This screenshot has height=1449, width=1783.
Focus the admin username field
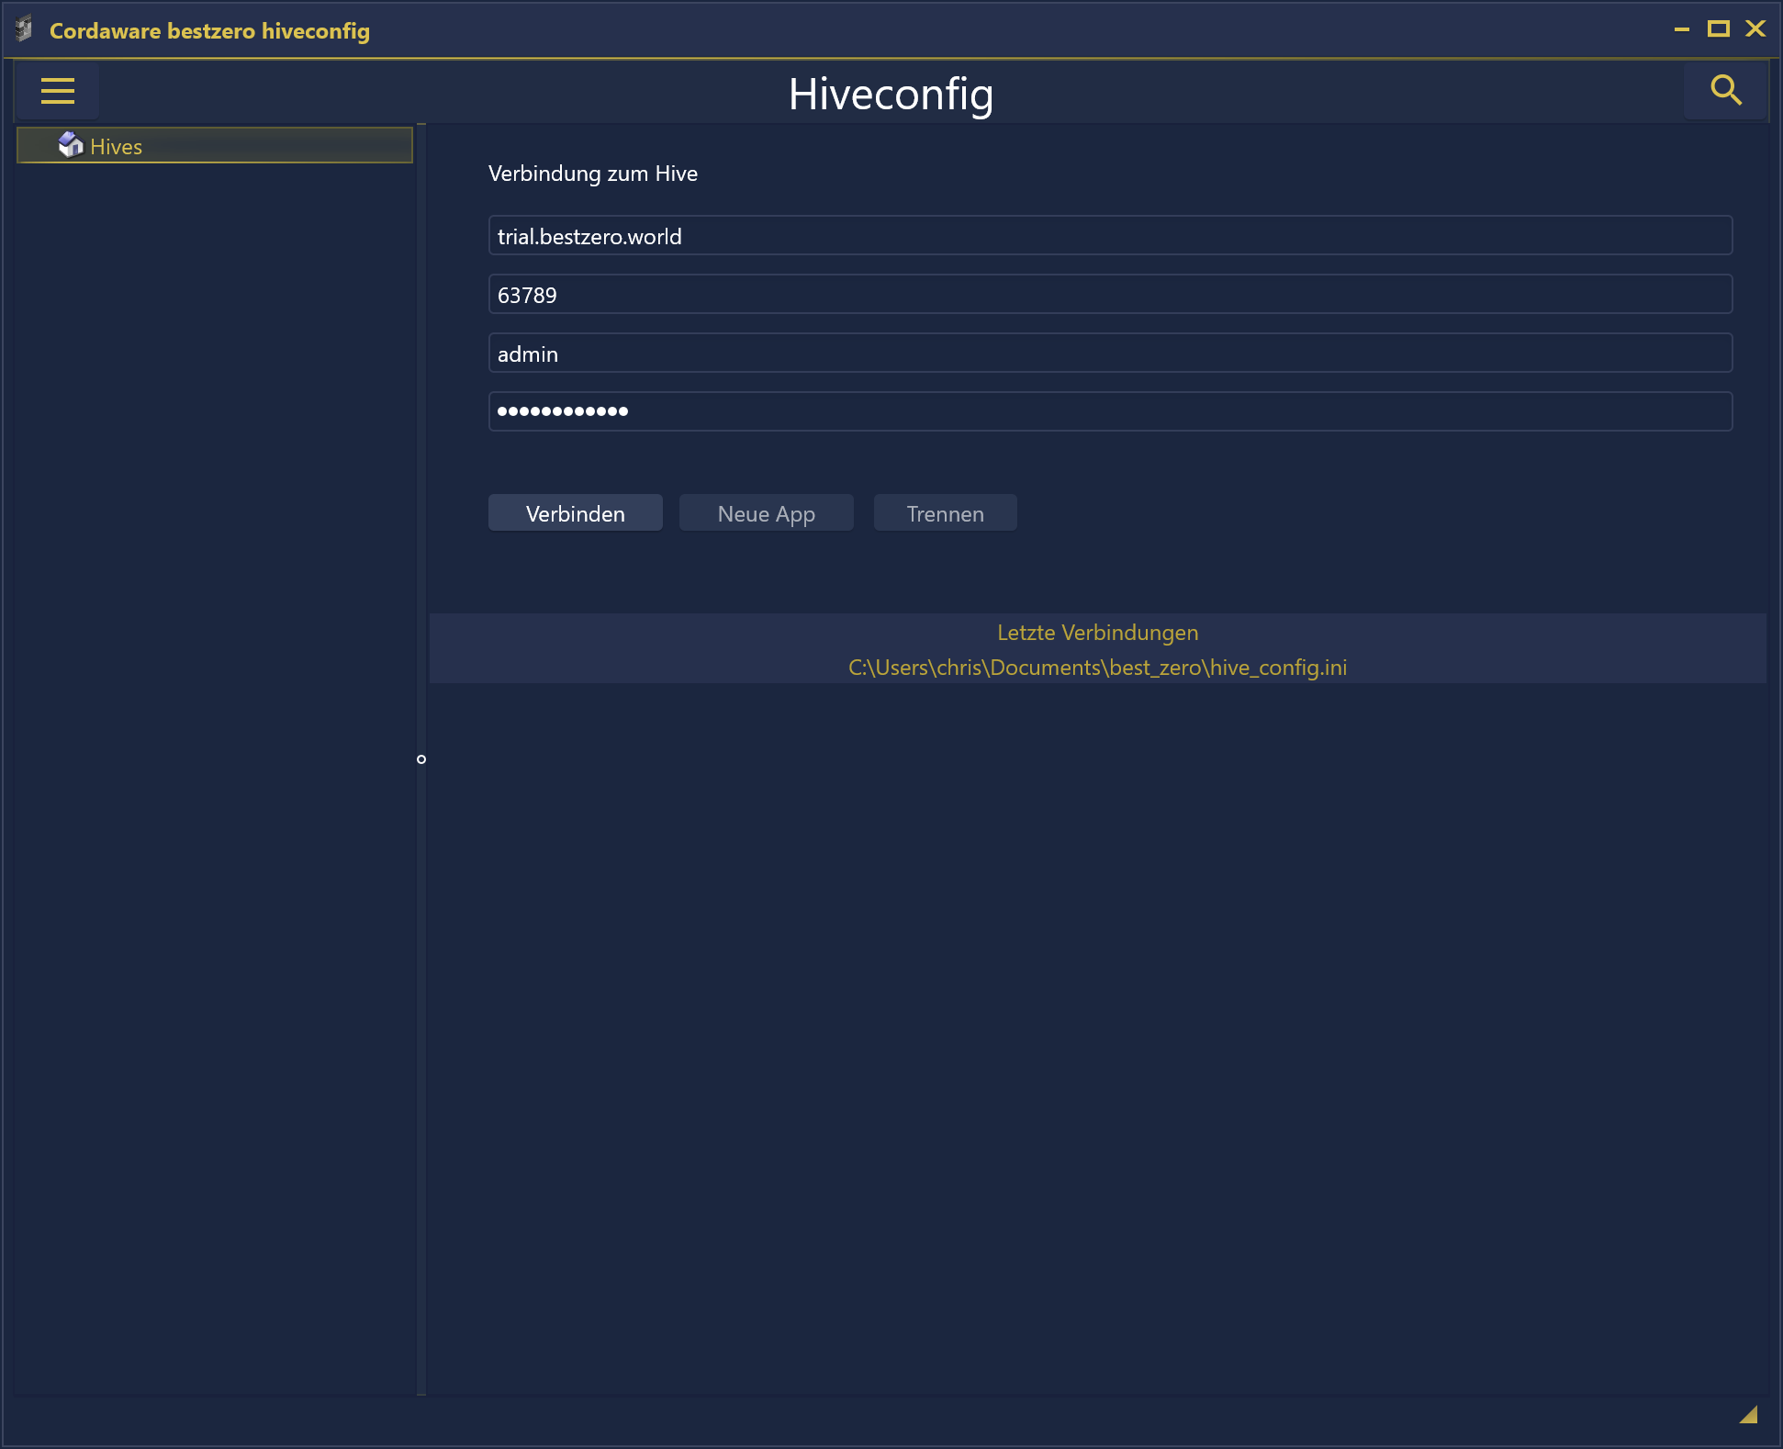(1110, 354)
